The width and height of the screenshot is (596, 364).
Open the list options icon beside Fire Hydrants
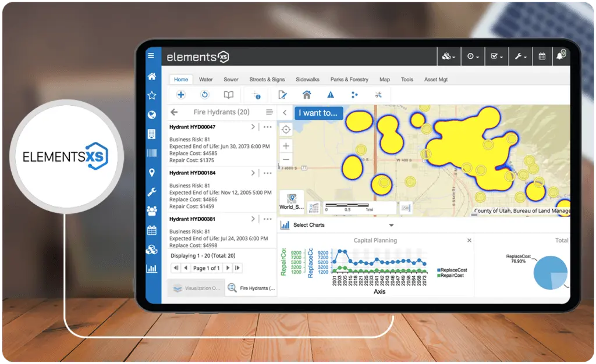pyautogui.click(x=269, y=112)
